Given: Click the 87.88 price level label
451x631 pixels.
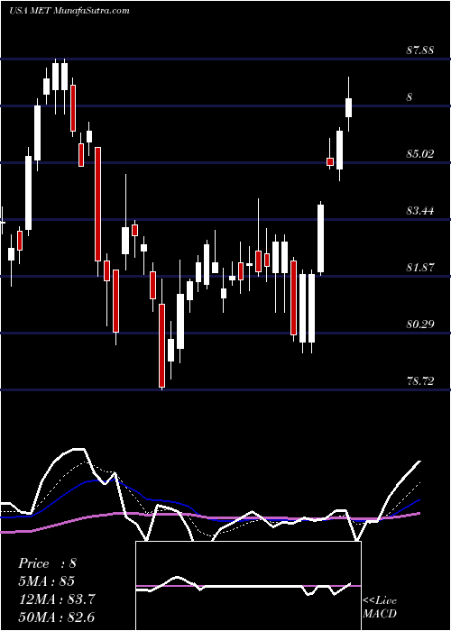Looking at the screenshot, I should 420,50.
